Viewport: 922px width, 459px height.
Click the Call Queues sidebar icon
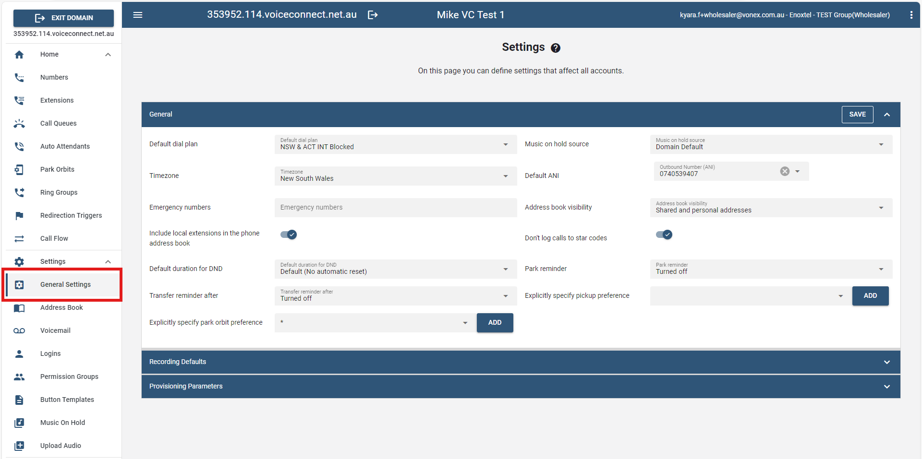click(19, 123)
